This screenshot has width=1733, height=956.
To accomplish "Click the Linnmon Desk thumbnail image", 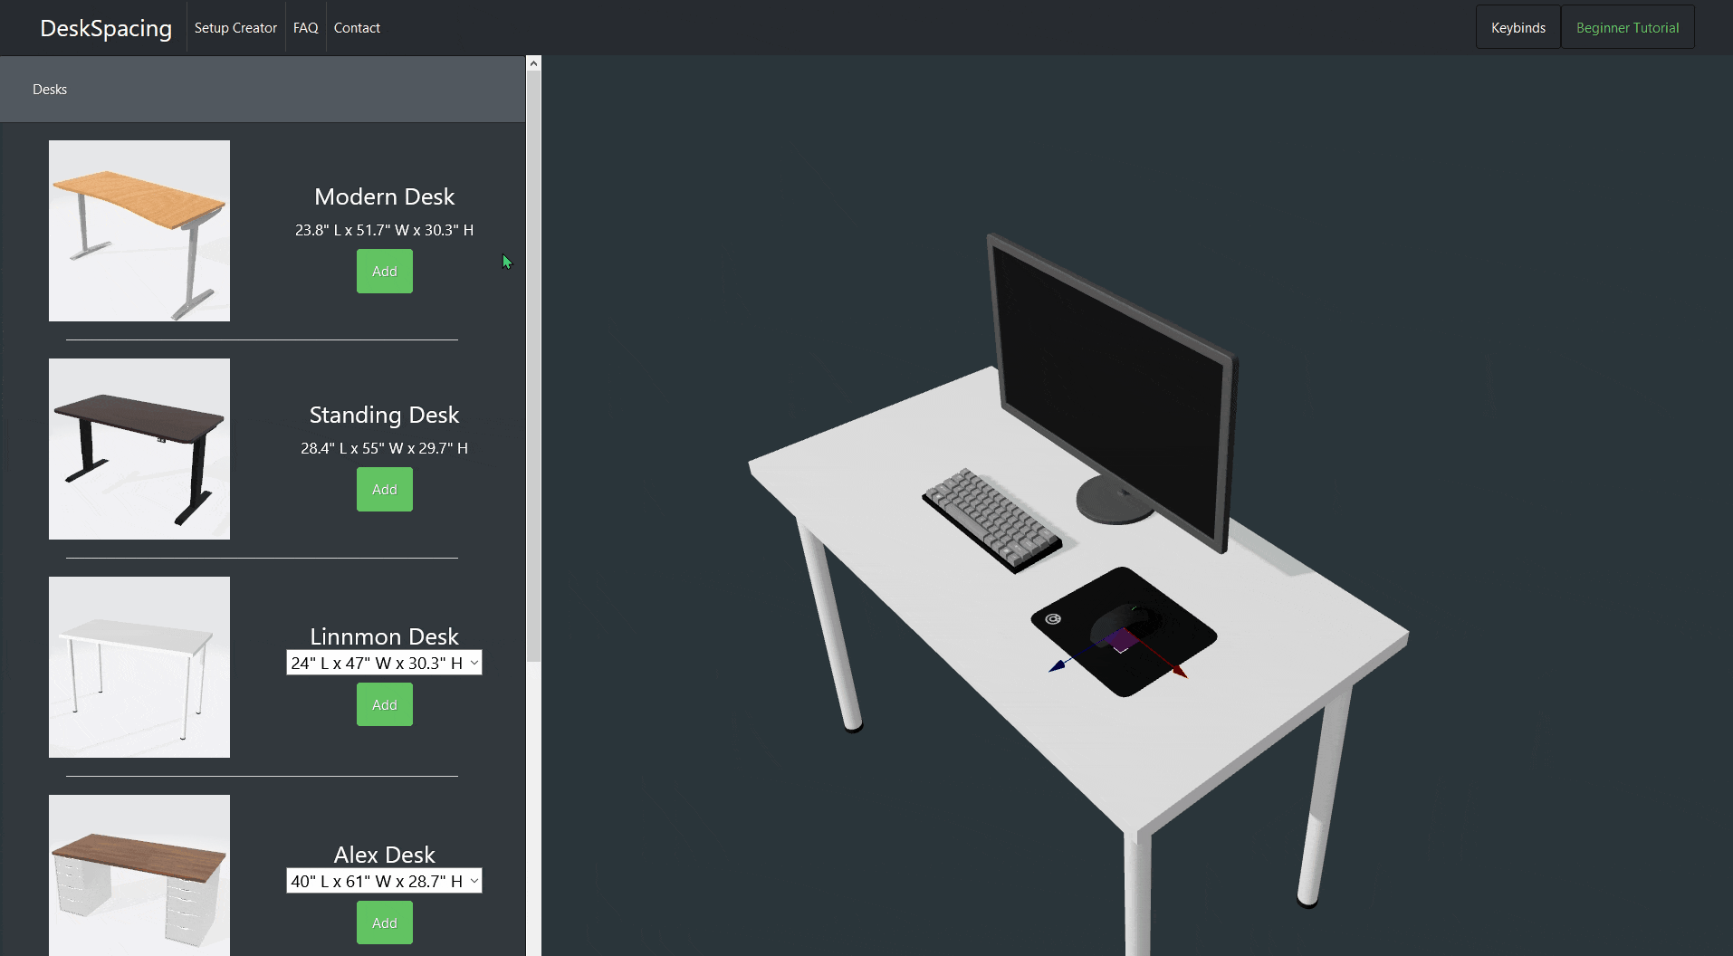I will click(x=139, y=666).
